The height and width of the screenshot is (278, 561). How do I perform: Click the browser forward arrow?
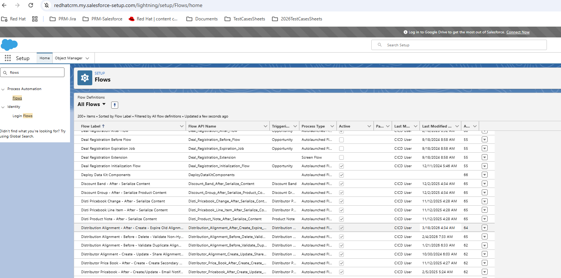coord(17,5)
